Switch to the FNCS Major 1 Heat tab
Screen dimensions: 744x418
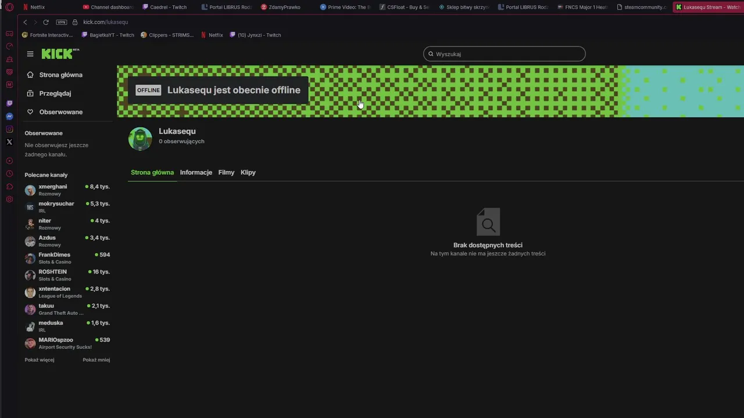tap(581, 8)
